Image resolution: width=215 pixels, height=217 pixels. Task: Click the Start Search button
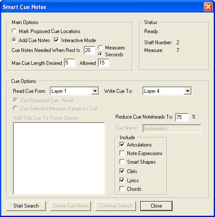pos(26,206)
